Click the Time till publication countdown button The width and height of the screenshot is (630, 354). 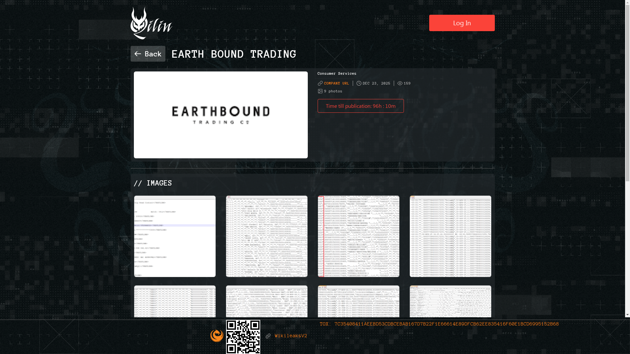360,106
